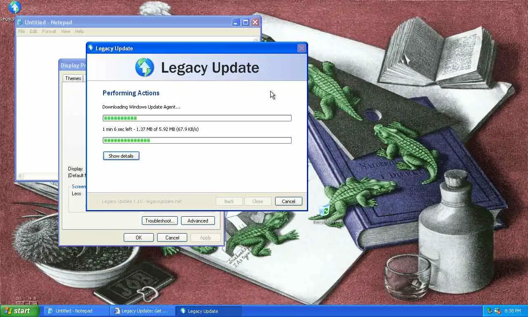The width and height of the screenshot is (528, 317).
Task: Click Troubleshoot in Display Properties
Action: (160, 221)
